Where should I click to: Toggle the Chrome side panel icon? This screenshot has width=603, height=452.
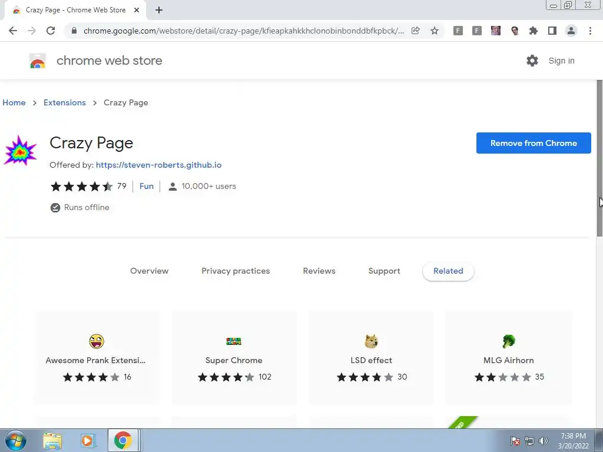[552, 31]
